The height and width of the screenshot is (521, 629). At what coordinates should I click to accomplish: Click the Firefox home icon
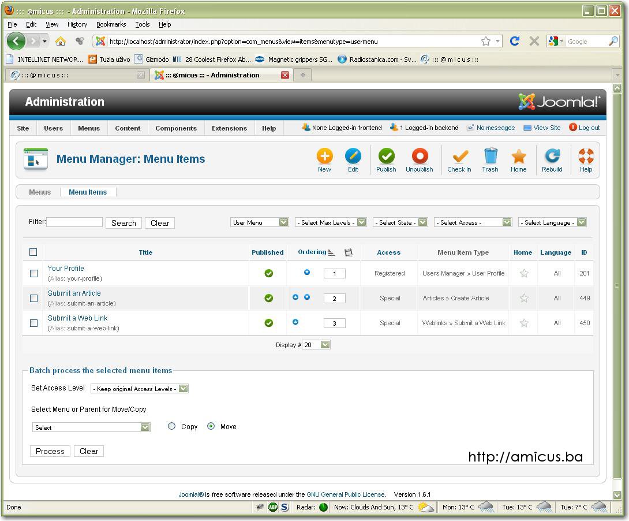pyautogui.click(x=60, y=41)
